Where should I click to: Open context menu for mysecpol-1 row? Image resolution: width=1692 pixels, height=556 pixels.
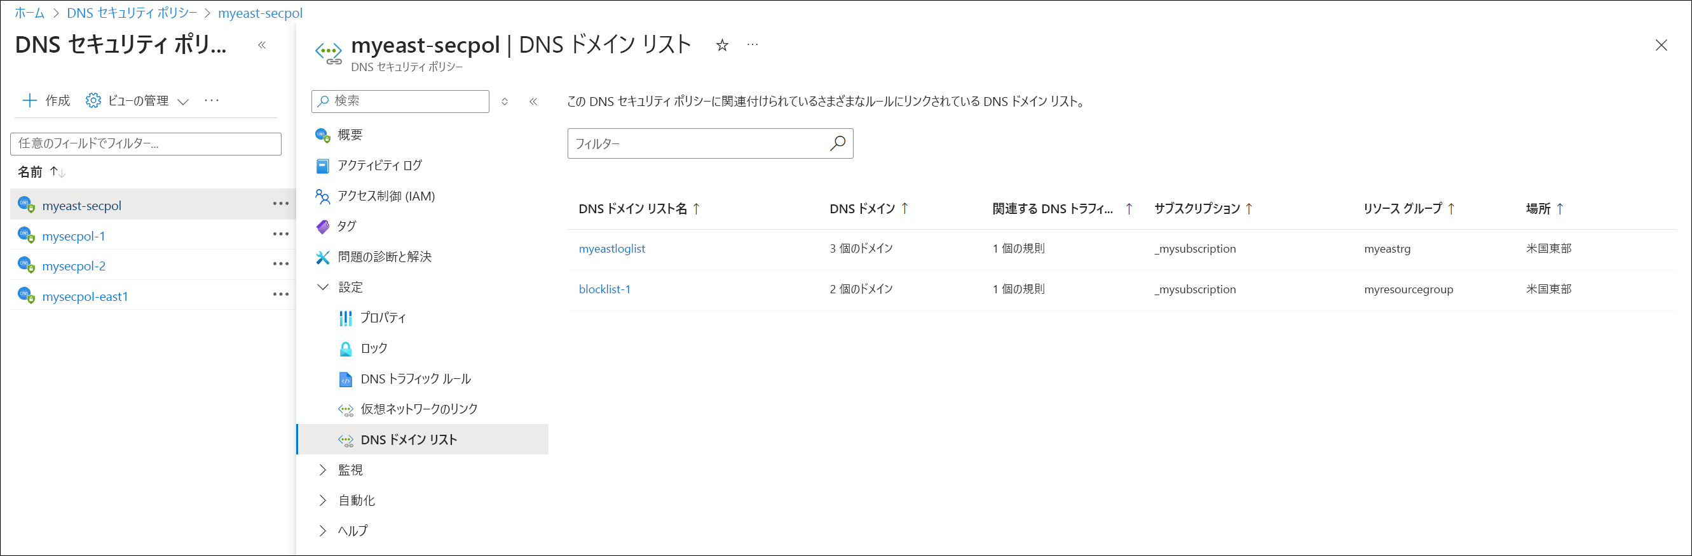[281, 234]
